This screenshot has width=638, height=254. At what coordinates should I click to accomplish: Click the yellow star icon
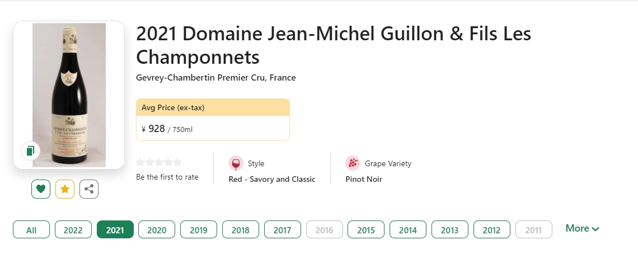tap(65, 189)
